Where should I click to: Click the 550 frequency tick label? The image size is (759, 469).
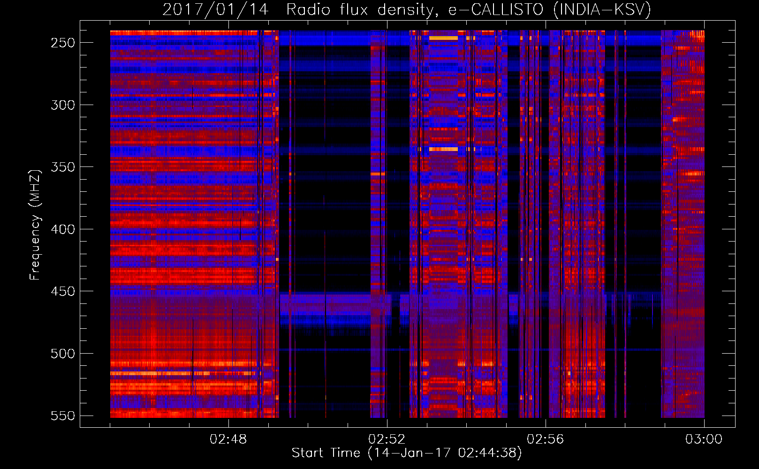[63, 416]
